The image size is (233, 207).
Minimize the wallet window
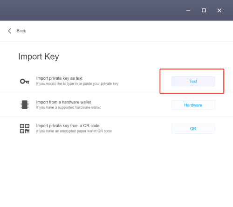[x=188, y=10]
